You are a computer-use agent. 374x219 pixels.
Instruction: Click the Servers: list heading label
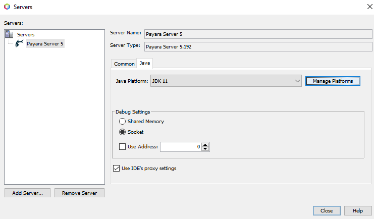coord(14,23)
